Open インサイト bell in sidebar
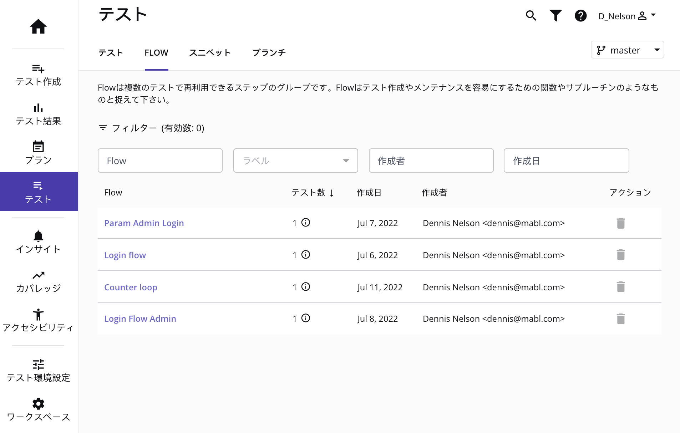Image resolution: width=680 pixels, height=433 pixels. (38, 242)
